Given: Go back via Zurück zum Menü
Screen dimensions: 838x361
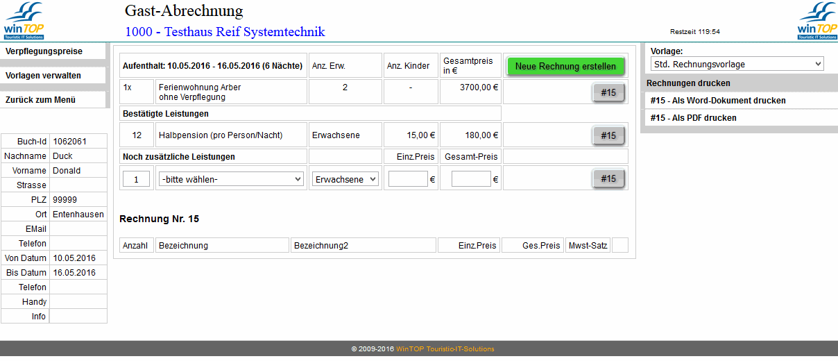Looking at the screenshot, I should tap(41, 100).
